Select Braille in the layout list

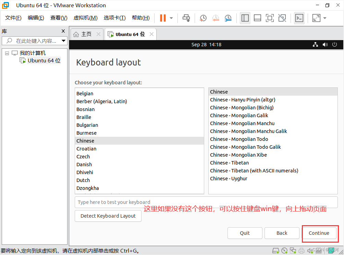(139, 117)
